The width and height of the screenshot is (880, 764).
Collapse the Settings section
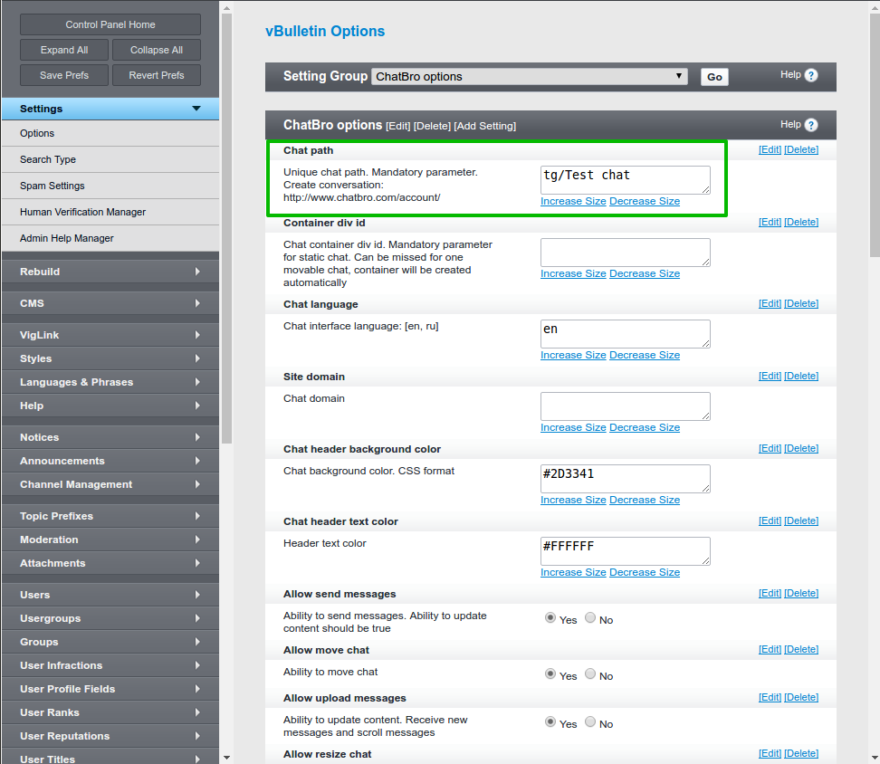click(x=110, y=109)
